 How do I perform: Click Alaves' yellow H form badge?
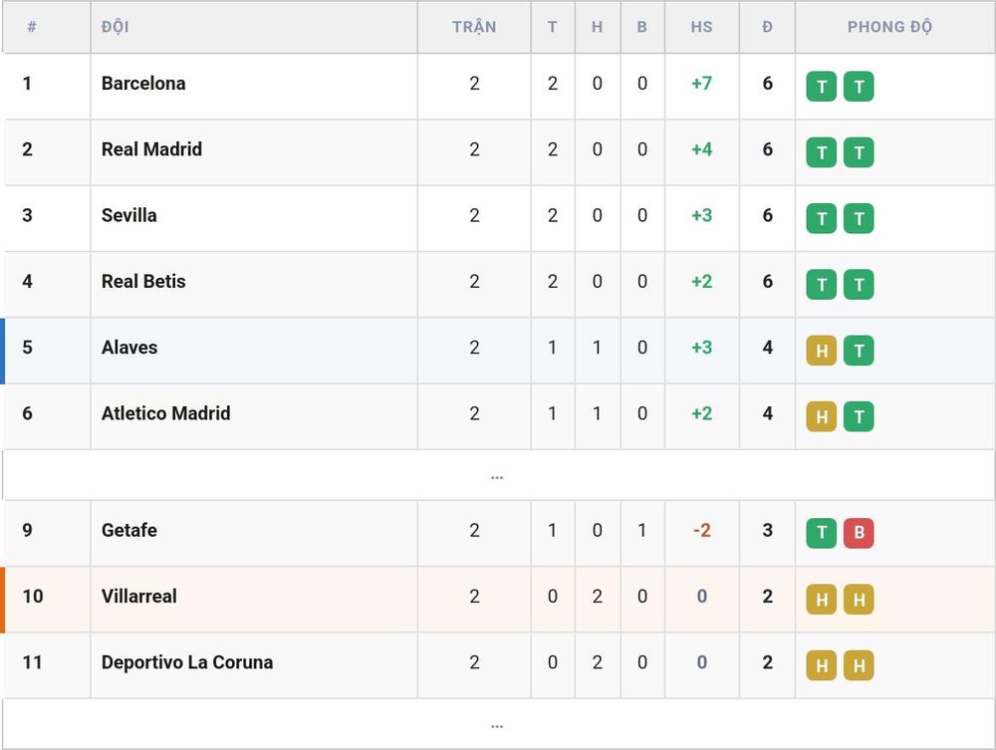point(821,351)
